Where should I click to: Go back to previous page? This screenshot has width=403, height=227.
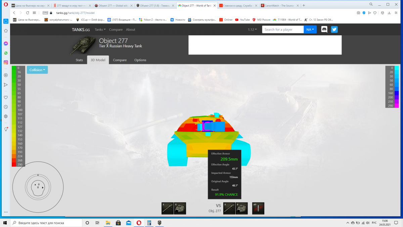14,12
